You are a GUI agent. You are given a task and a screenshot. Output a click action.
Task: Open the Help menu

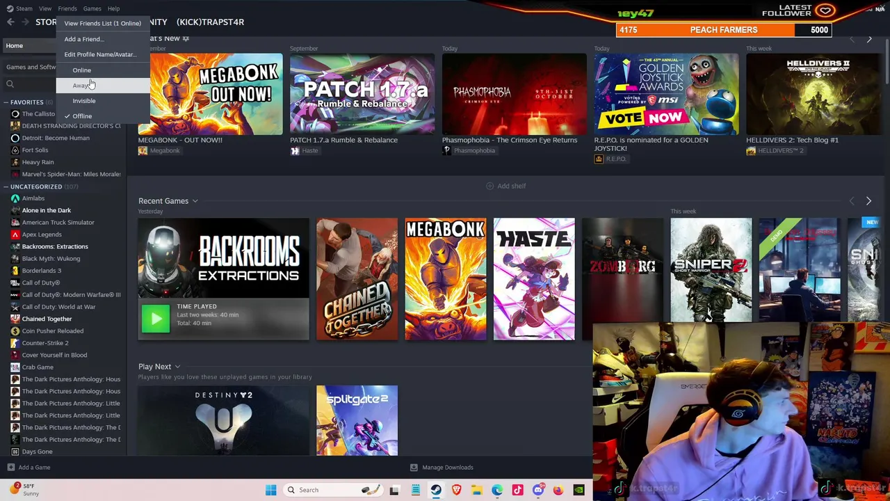pos(113,8)
